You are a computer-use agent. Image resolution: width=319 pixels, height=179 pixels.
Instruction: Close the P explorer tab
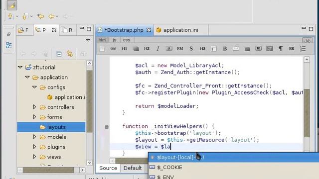(x=54, y=30)
